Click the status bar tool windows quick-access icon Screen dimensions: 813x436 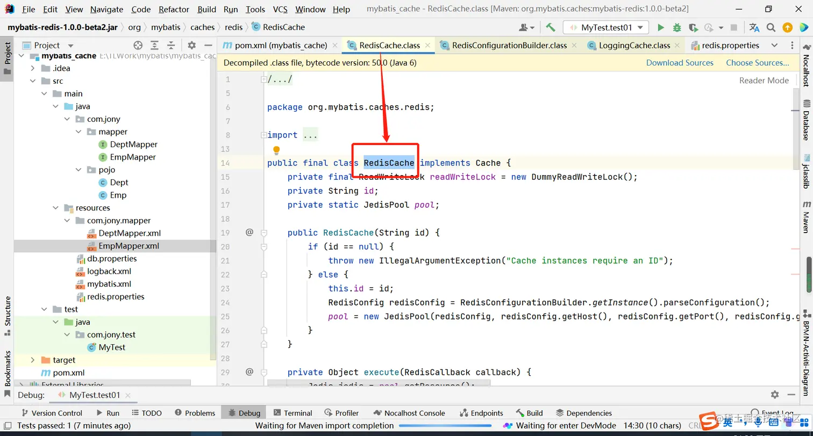click(x=8, y=425)
